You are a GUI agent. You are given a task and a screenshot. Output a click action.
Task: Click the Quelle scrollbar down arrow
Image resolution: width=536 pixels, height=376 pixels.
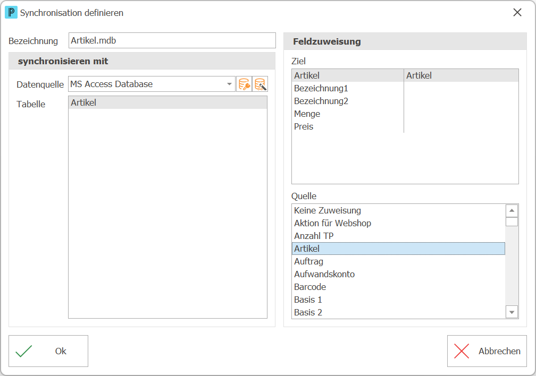pyautogui.click(x=512, y=312)
